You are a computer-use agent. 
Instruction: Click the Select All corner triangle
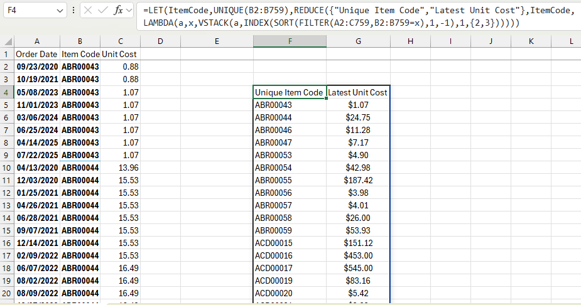point(8,41)
